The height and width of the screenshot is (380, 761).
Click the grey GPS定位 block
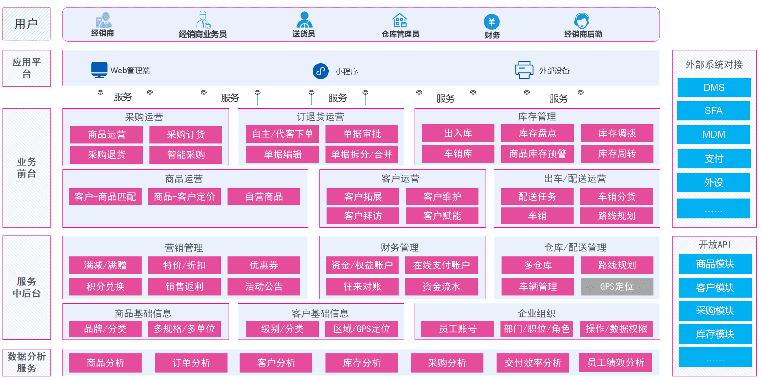click(x=617, y=287)
